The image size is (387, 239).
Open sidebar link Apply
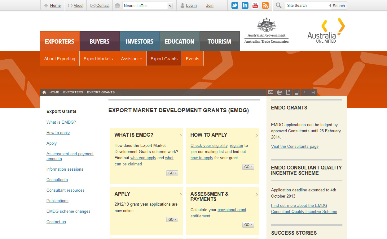pos(51,143)
